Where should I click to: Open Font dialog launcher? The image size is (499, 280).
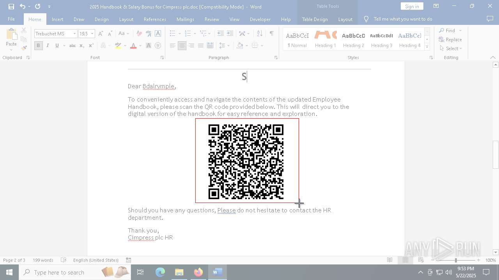(x=162, y=58)
